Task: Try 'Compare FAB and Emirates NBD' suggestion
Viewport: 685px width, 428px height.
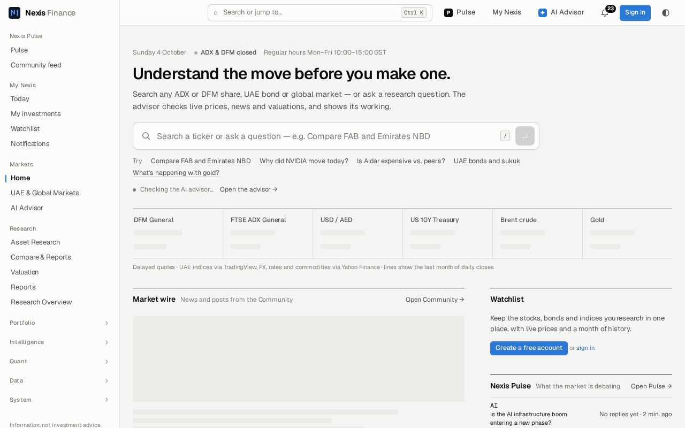Action: pos(201,161)
